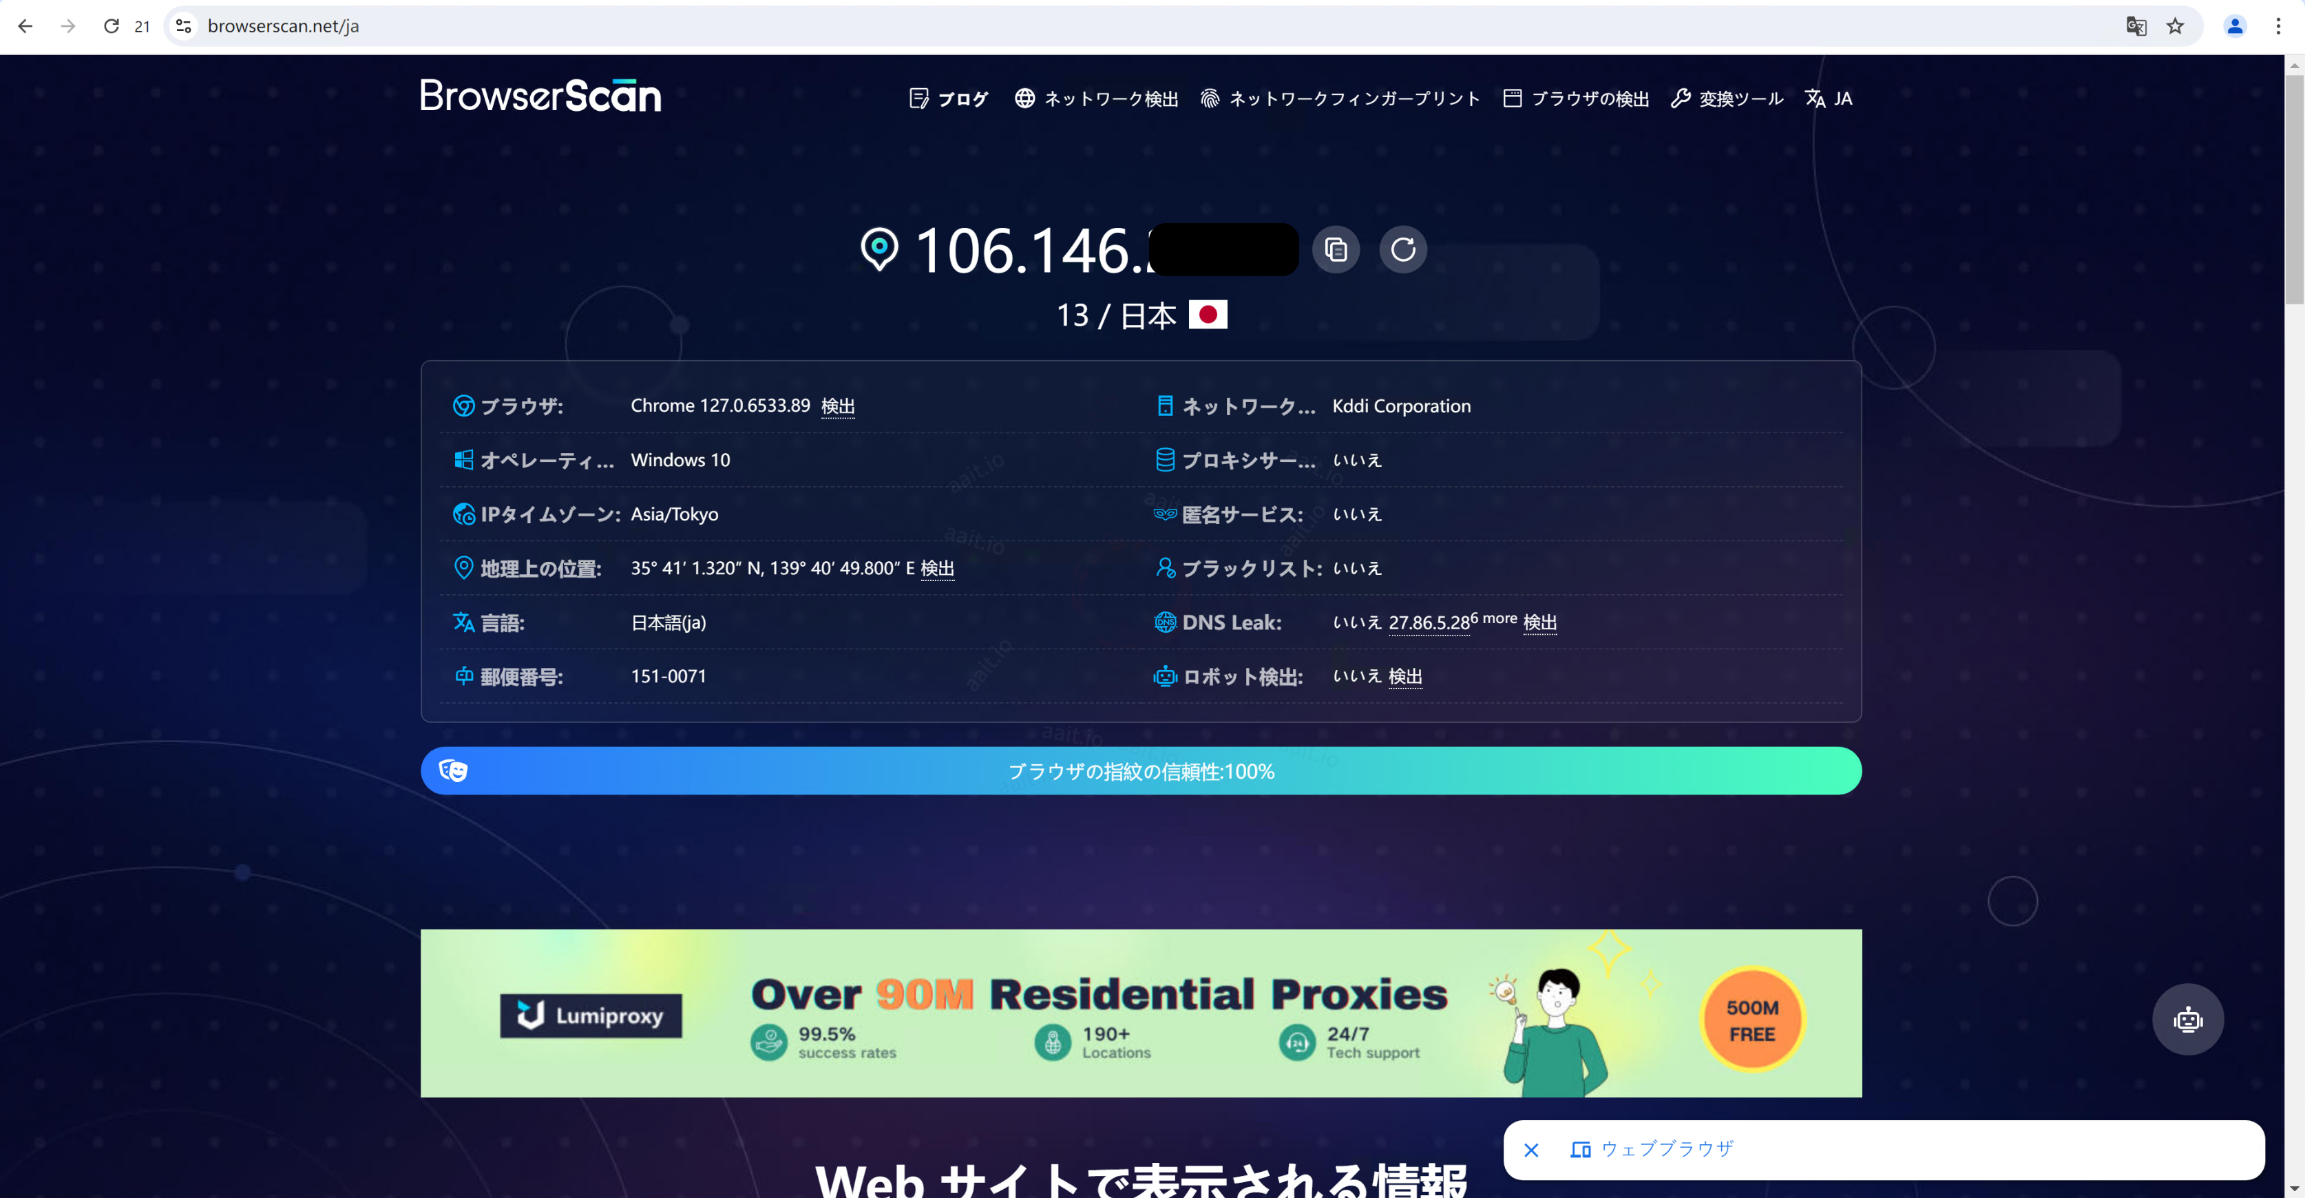This screenshot has height=1198, width=2305.
Task: Click the 地理上の位置 pin icon
Action: coord(463,567)
